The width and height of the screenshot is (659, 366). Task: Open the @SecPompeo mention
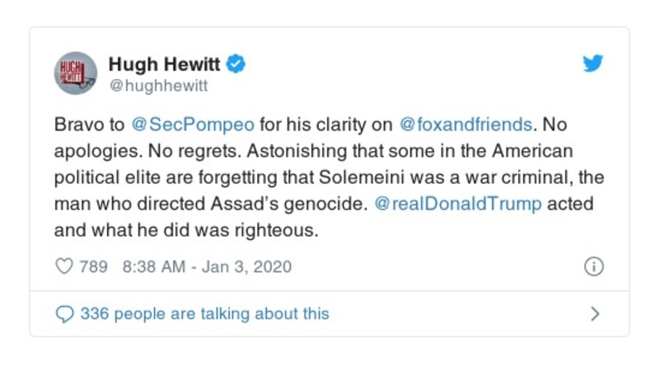coord(192,126)
